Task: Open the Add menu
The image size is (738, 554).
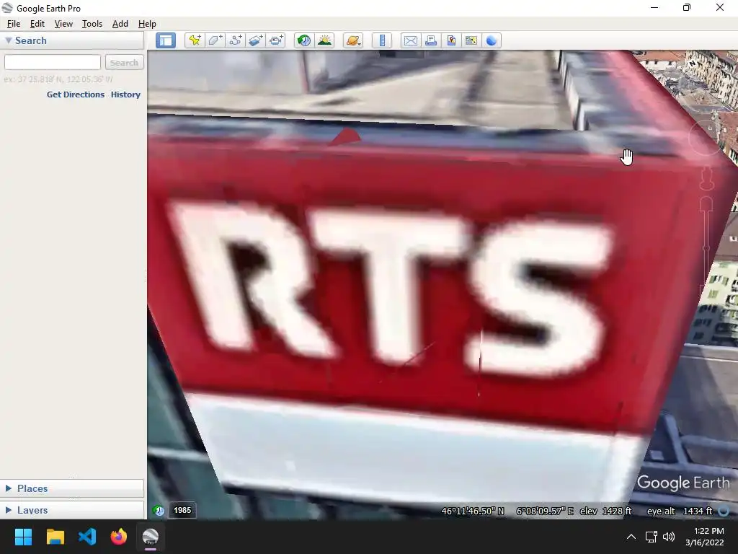Action: [x=120, y=24]
